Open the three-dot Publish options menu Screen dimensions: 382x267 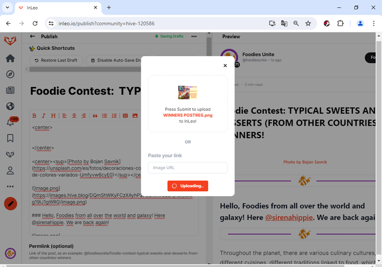click(194, 37)
